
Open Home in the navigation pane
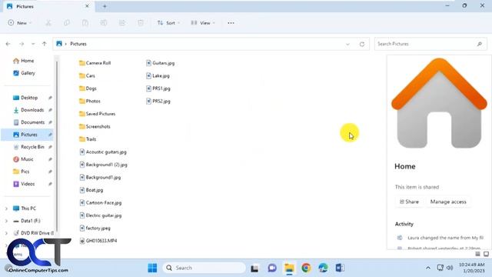coord(24,61)
